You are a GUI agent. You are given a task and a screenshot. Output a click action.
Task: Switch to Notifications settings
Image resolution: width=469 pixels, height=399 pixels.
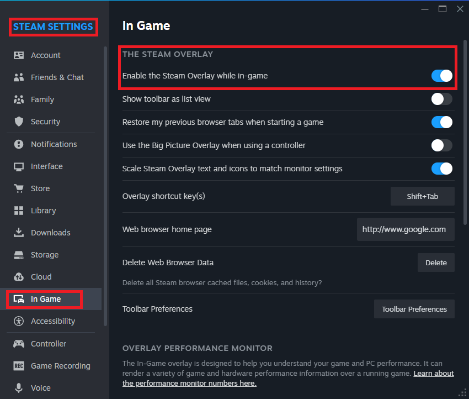point(51,144)
